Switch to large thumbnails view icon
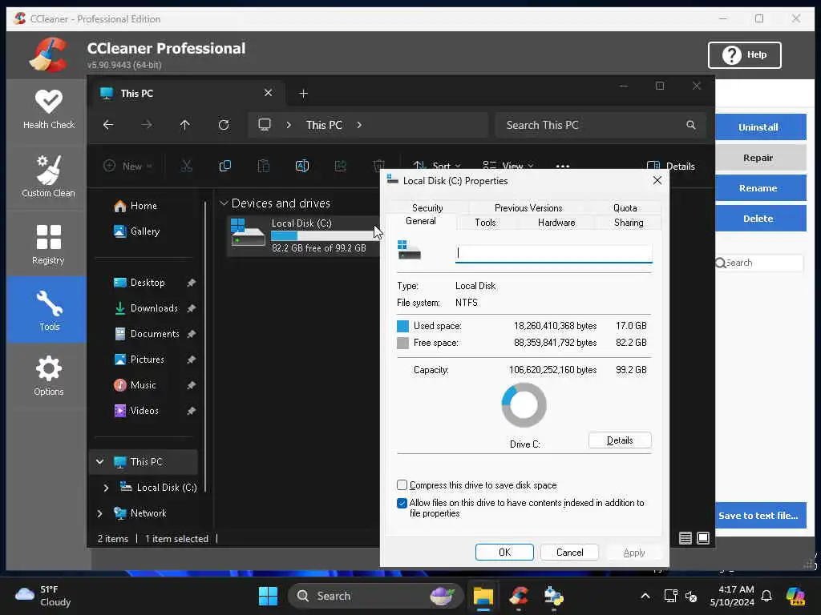This screenshot has width=821, height=615. point(703,538)
